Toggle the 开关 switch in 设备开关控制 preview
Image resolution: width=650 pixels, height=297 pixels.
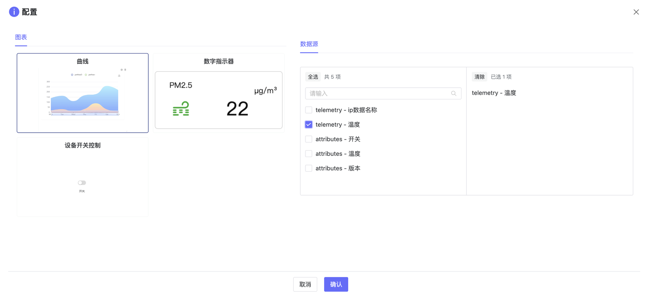(82, 183)
